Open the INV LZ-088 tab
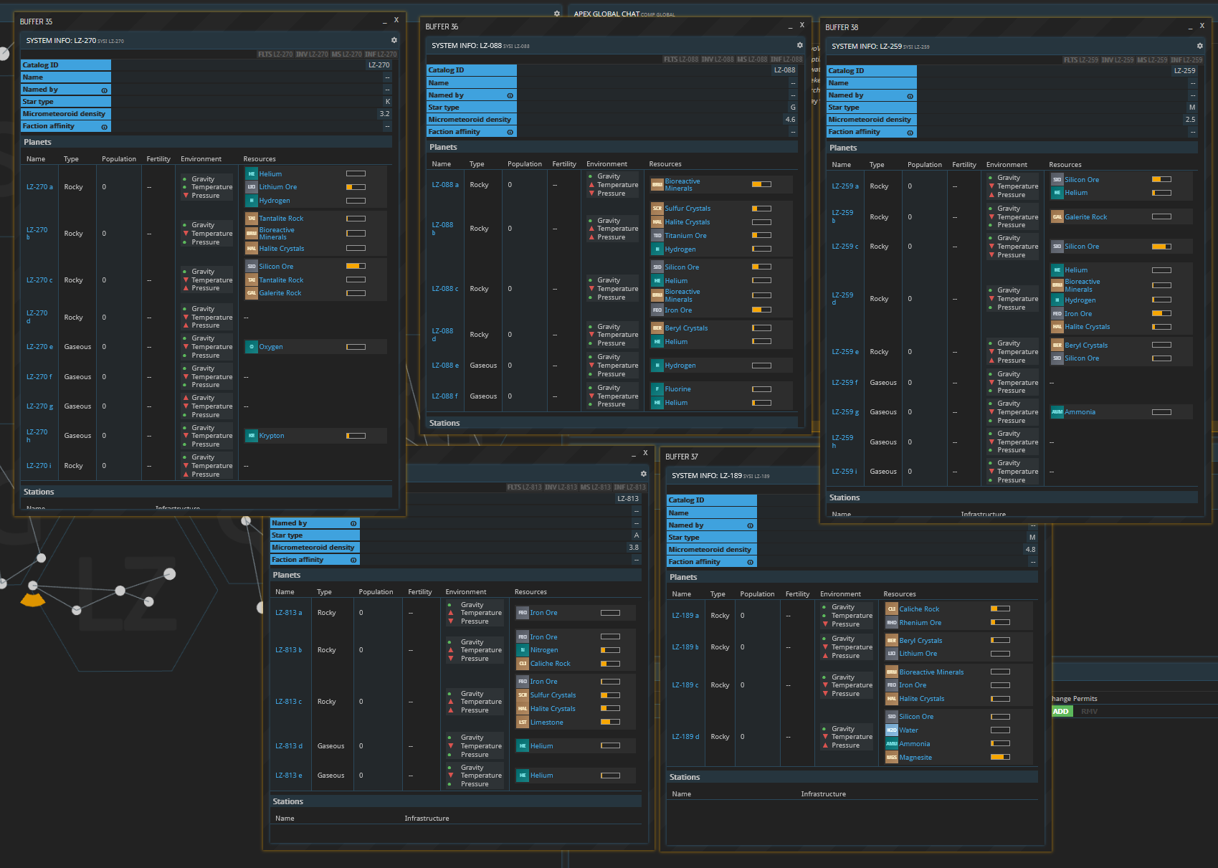This screenshot has width=1218, height=868. (x=717, y=59)
